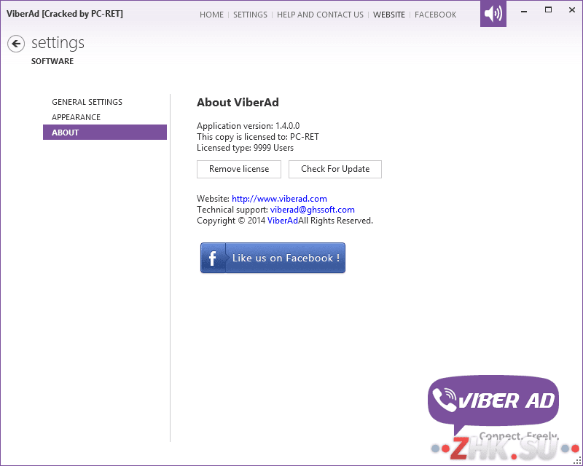Click the back arrow icon beside settings
The height and width of the screenshot is (466, 583).
[16, 44]
